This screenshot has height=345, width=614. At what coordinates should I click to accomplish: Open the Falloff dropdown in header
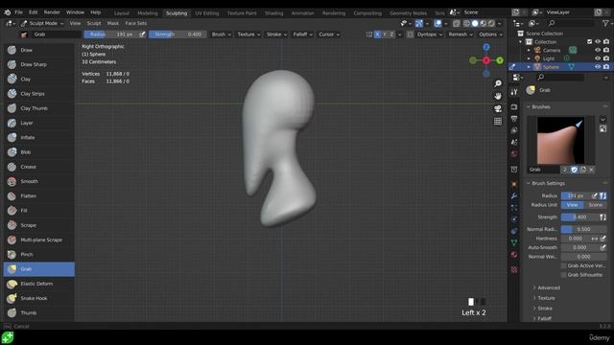[x=303, y=34]
